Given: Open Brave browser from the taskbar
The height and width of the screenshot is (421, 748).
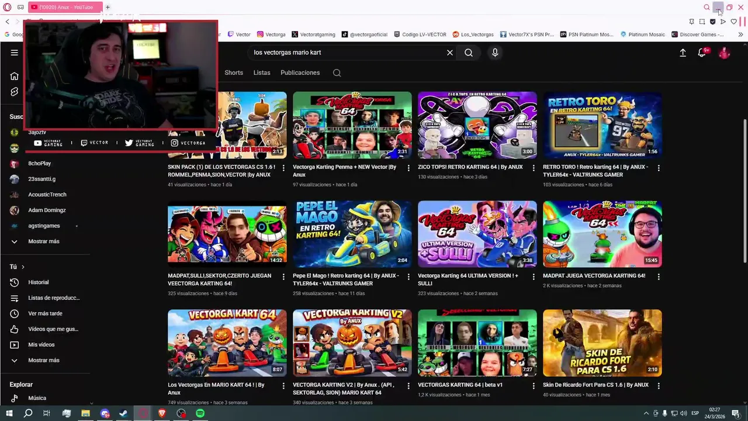Looking at the screenshot, I should [162, 413].
